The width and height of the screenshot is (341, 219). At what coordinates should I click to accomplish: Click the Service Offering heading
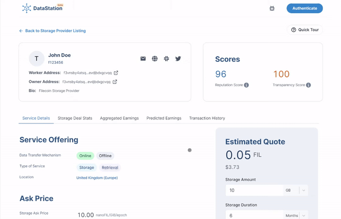click(49, 139)
